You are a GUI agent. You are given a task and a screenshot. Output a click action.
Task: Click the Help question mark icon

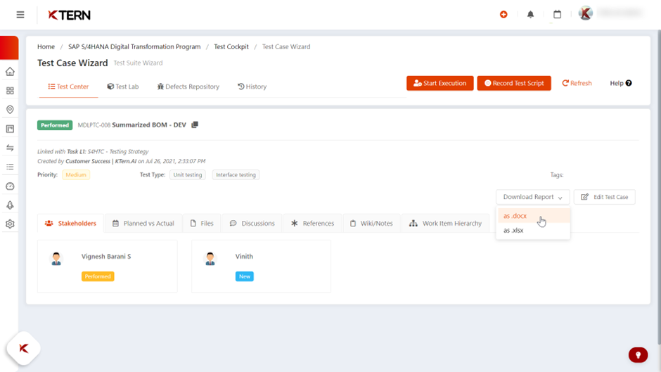pos(629,83)
